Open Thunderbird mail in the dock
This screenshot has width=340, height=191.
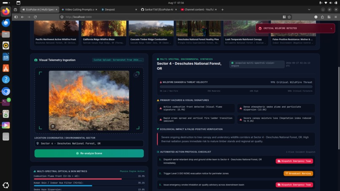coord(6,23)
